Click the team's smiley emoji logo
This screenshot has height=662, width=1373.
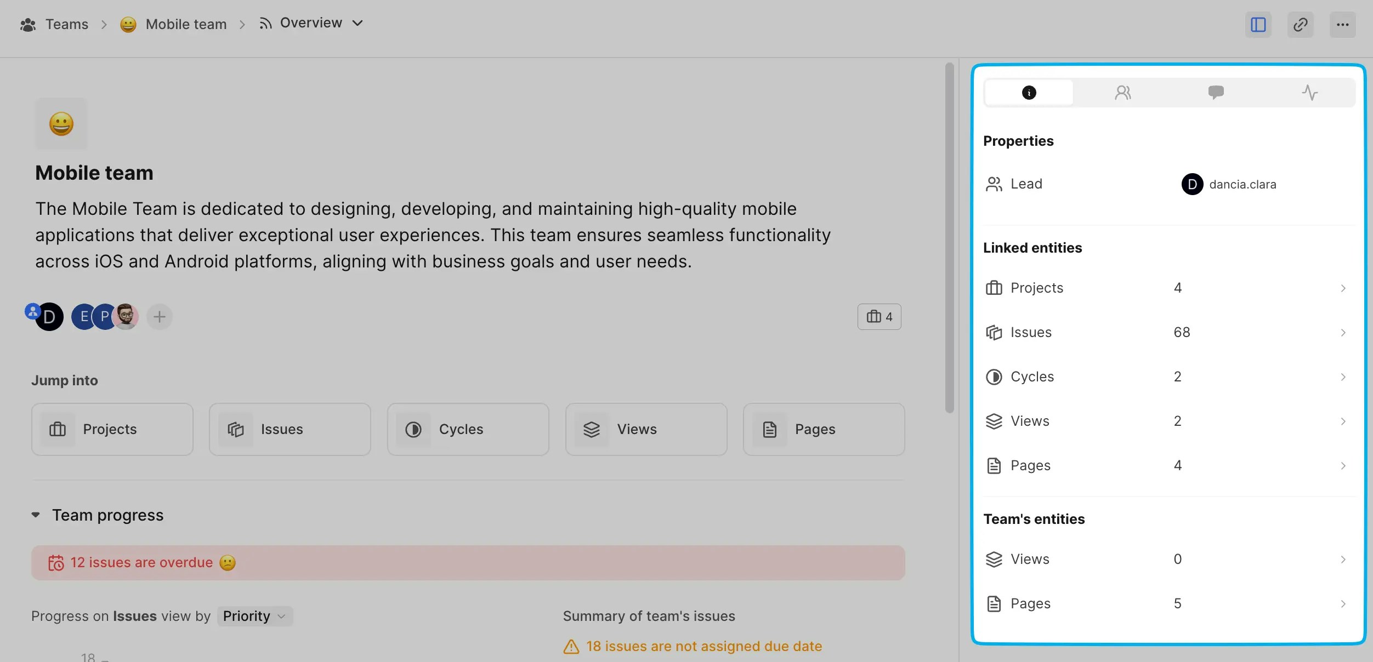coord(61,123)
